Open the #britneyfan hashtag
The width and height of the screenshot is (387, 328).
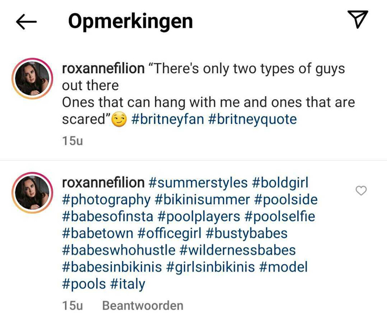click(x=167, y=119)
